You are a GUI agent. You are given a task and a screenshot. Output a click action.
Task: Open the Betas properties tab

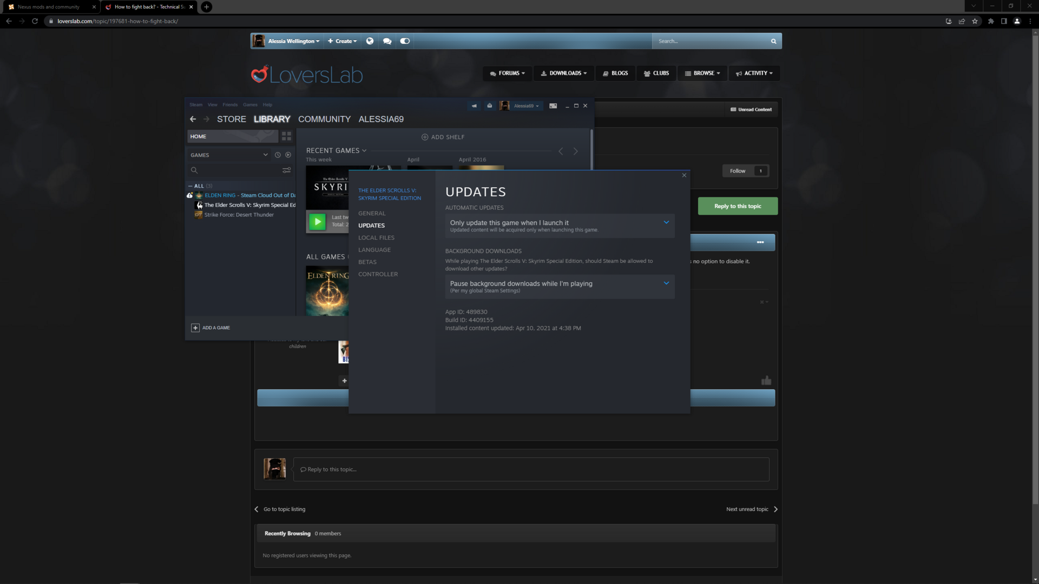tap(367, 262)
